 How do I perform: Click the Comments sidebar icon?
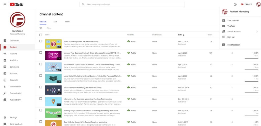(x=5, y=67)
